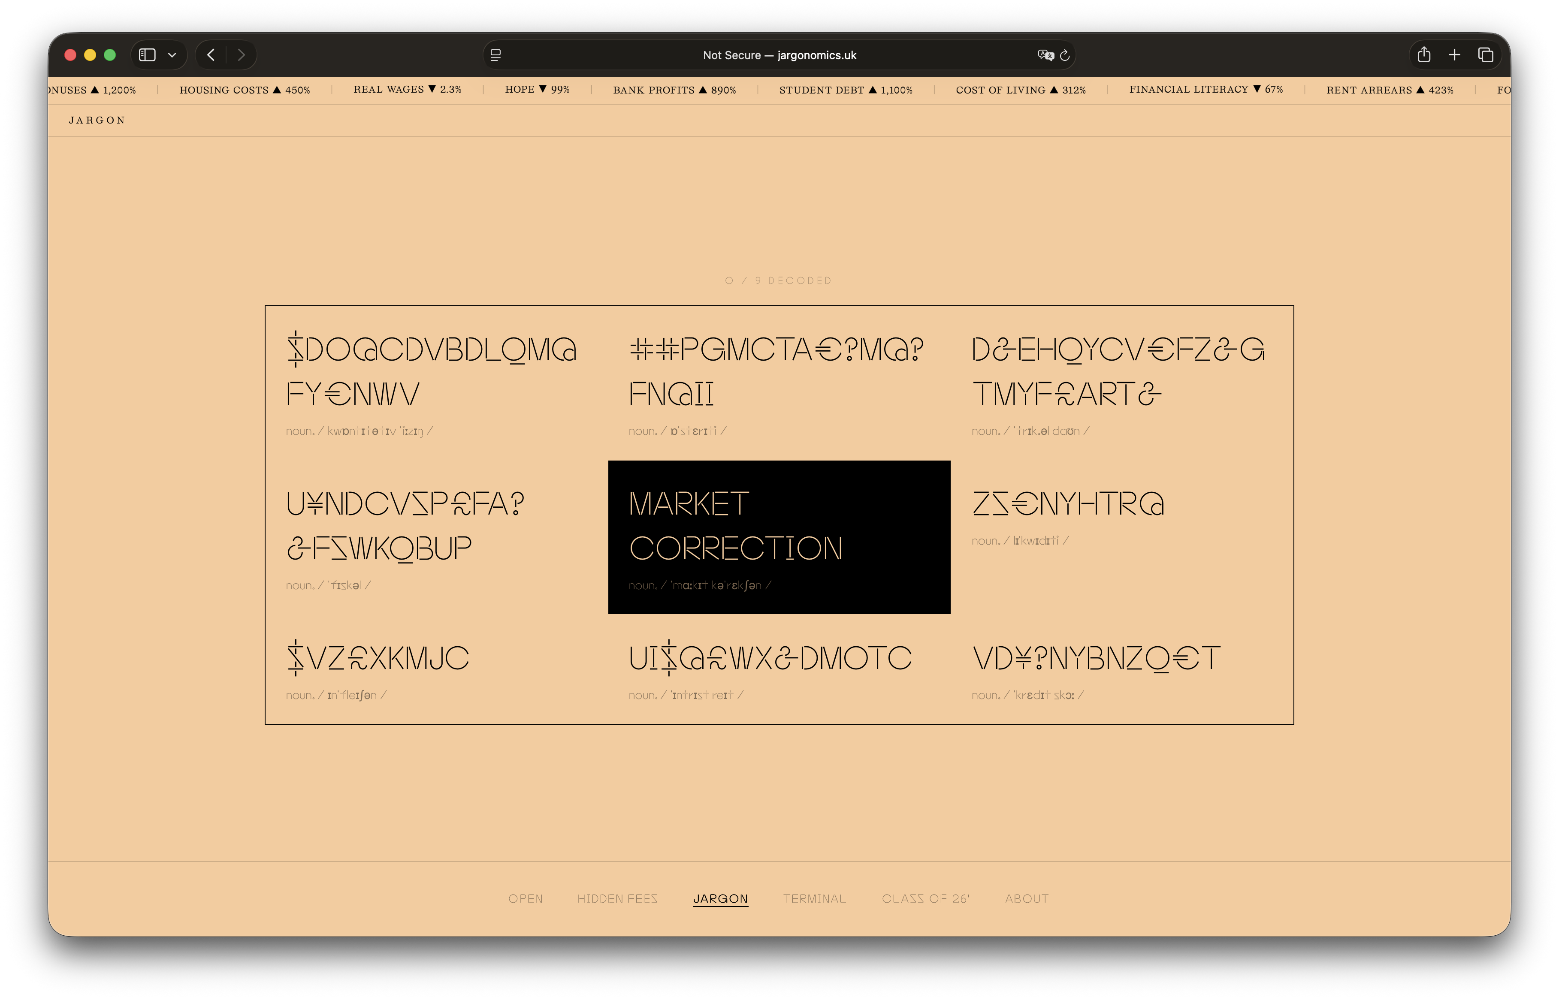Click the Share icon
1559x1000 pixels.
pos(1424,54)
